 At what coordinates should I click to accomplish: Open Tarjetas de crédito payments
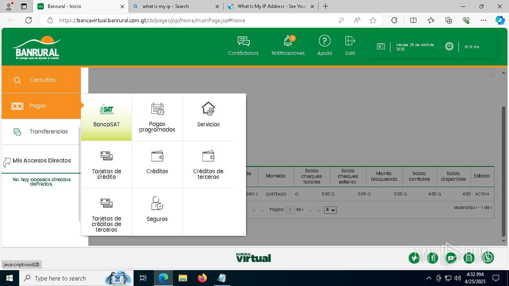click(x=106, y=164)
